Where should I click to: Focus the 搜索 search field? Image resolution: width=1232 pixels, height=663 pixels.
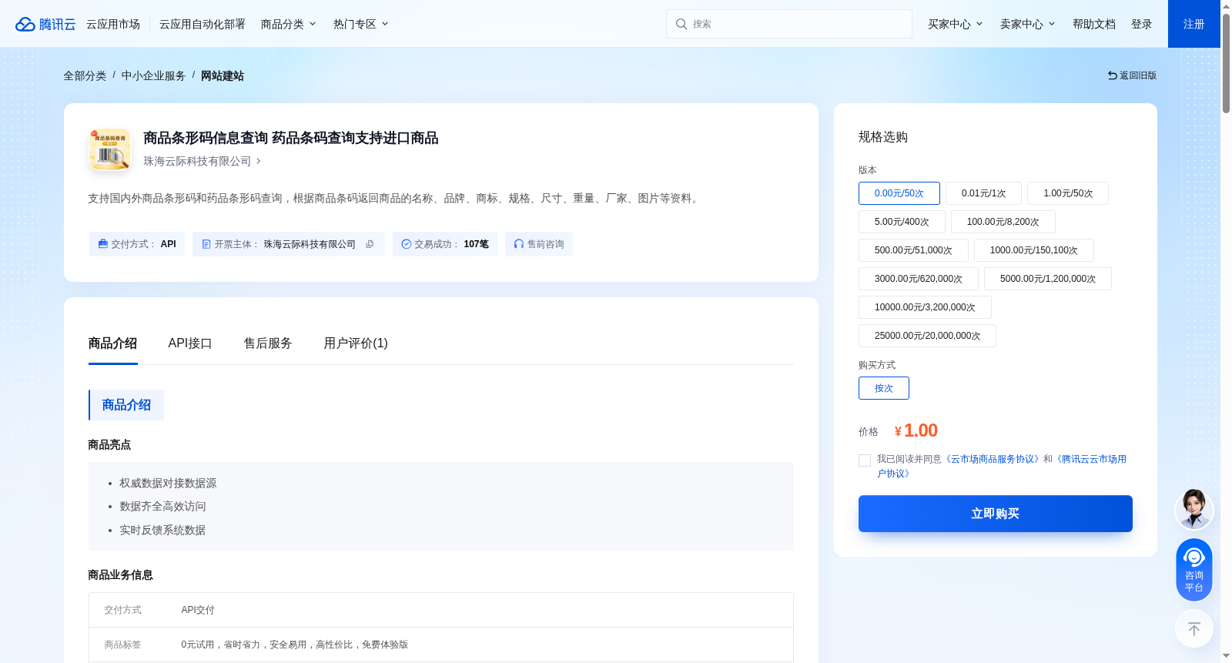(x=789, y=24)
